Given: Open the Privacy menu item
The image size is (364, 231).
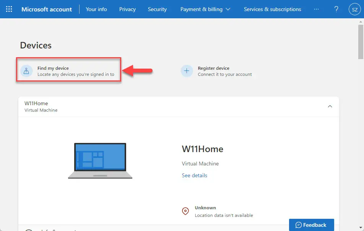Looking at the screenshot, I should [x=127, y=9].
